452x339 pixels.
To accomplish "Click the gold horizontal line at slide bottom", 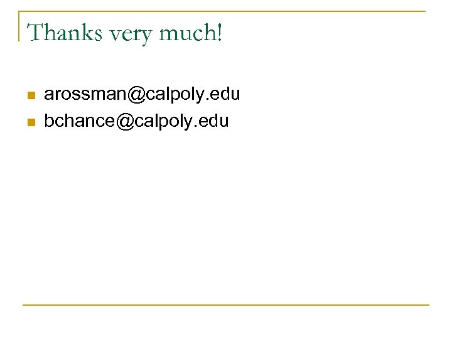I will [226, 305].
